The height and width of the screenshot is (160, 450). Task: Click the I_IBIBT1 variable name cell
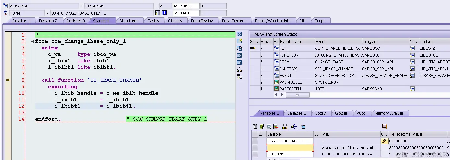[290, 155]
